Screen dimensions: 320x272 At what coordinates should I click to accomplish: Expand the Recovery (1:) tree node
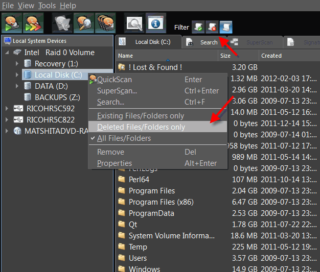(x=17, y=64)
